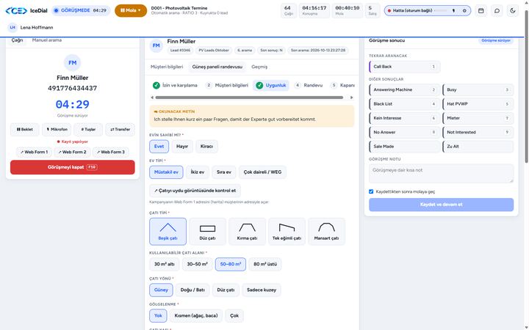Click the FM avatar in lead header
Viewport: 529px width, 330px height.
[x=156, y=45]
